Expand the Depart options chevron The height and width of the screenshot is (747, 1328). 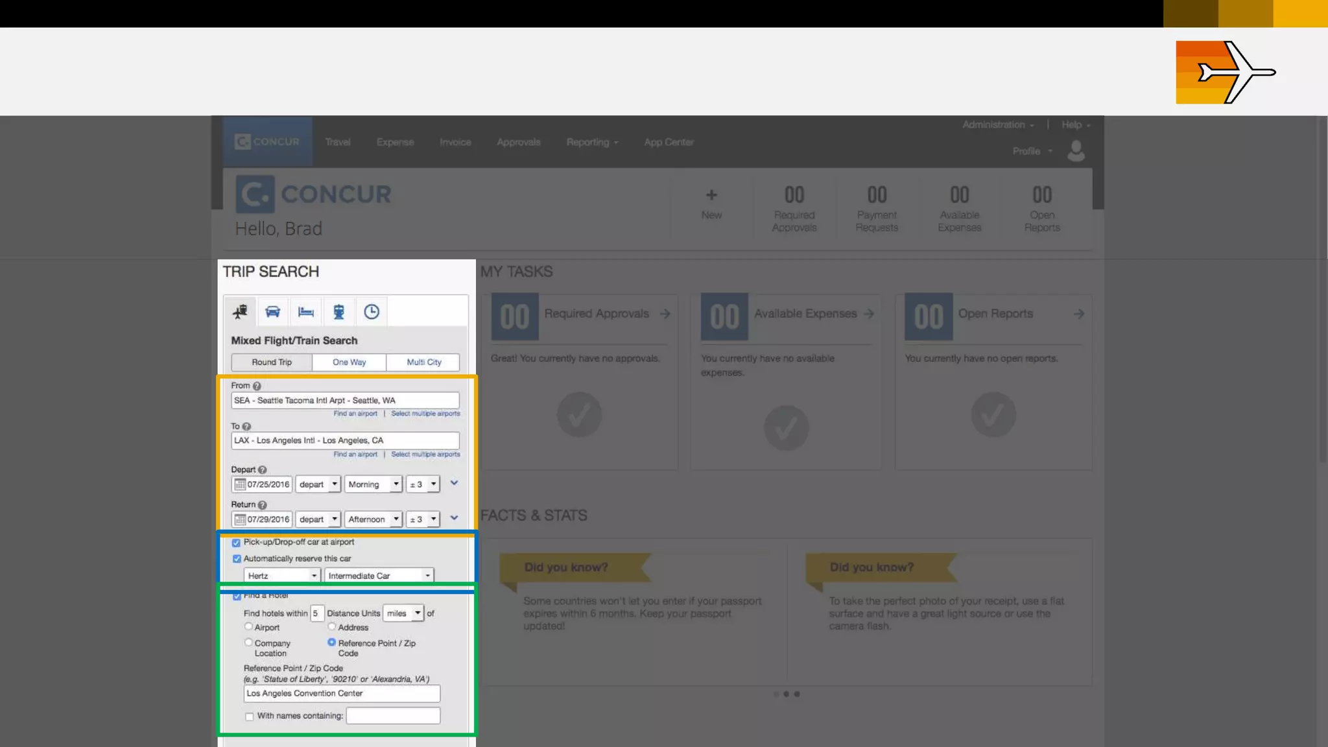click(x=455, y=483)
